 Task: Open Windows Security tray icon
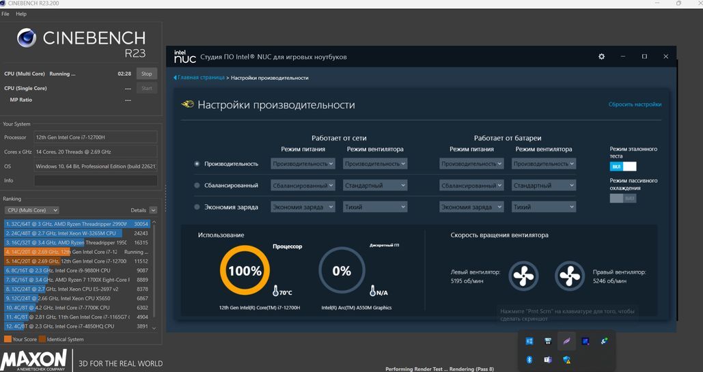click(566, 360)
